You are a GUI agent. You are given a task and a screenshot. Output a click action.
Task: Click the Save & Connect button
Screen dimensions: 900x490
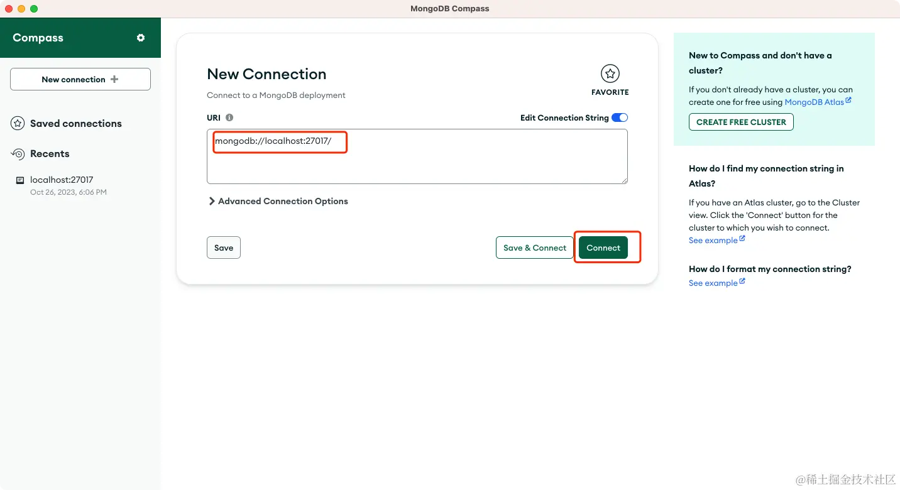[534, 248]
